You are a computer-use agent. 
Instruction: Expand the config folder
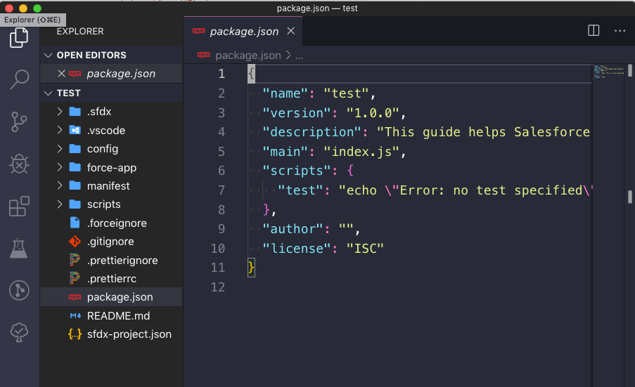[x=60, y=149]
